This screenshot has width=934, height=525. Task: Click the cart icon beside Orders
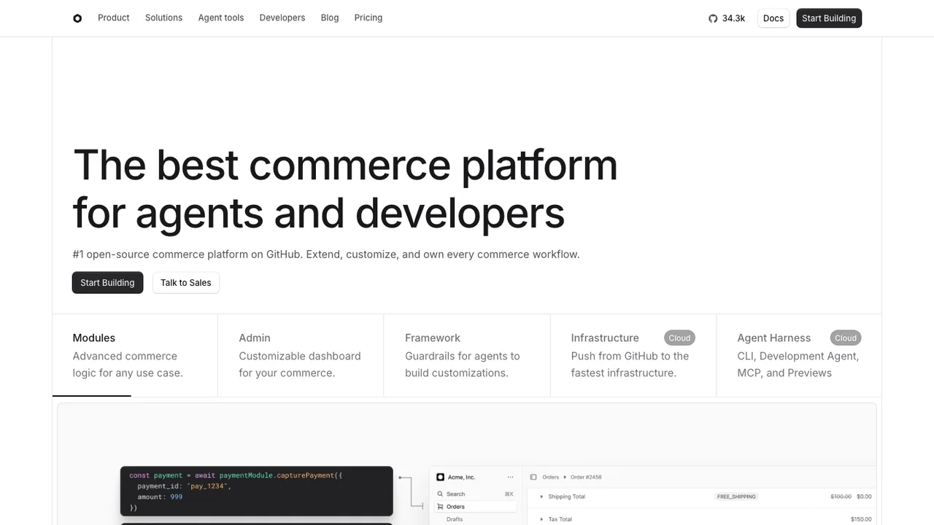[440, 506]
